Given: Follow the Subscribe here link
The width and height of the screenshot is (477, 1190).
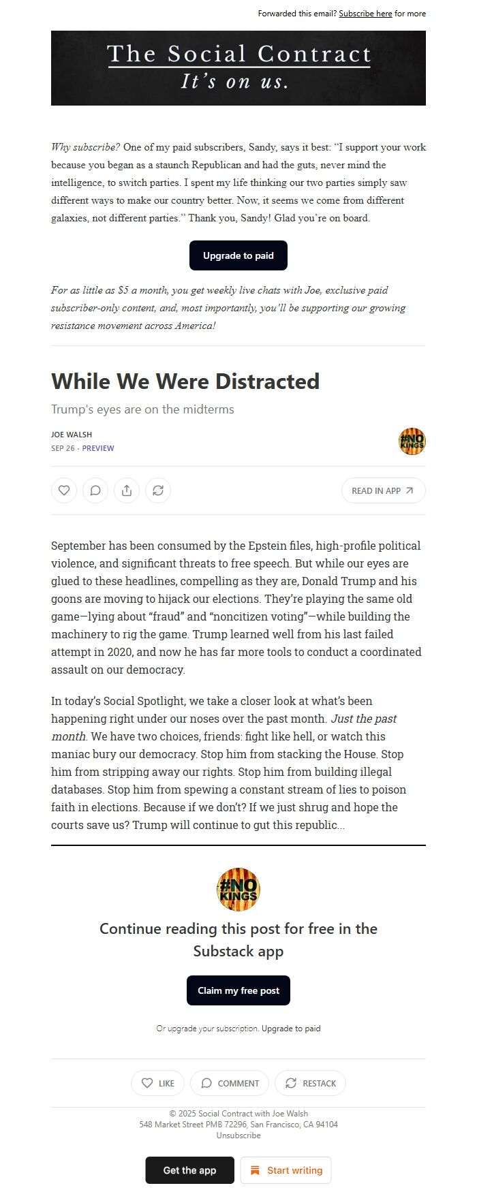Looking at the screenshot, I should (x=365, y=14).
